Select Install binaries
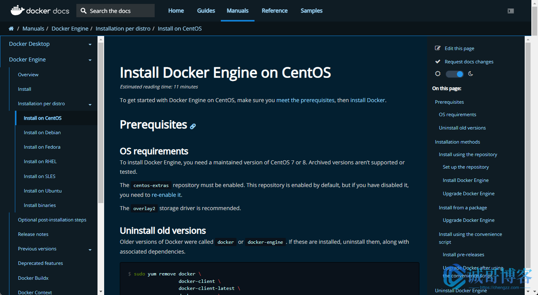538x295 pixels. pos(40,205)
